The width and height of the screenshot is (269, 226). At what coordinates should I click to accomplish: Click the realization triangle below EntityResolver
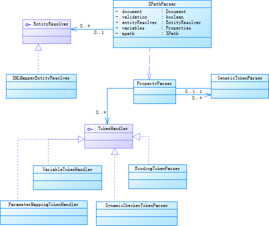pyautogui.click(x=38, y=47)
